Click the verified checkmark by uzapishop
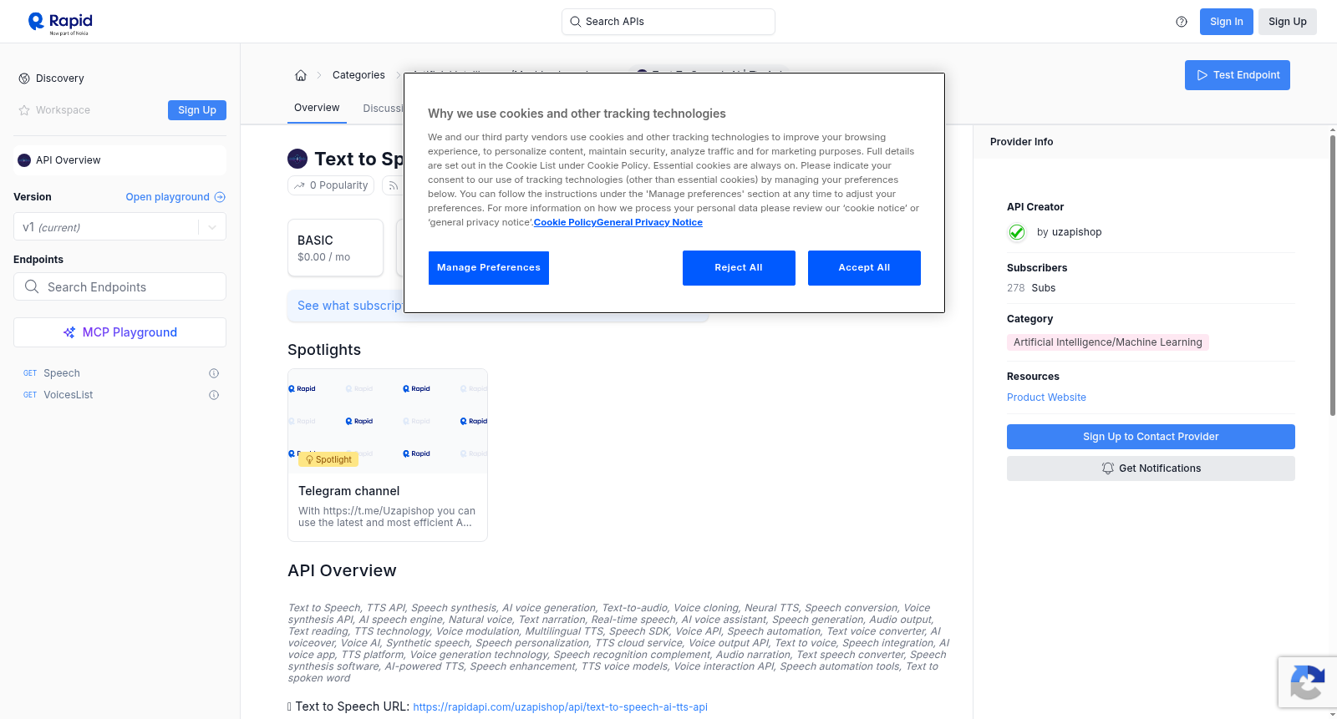This screenshot has height=719, width=1337. 1017,232
